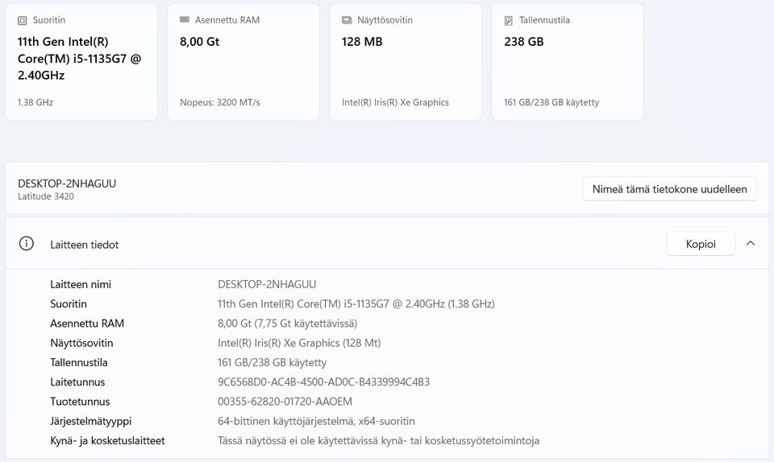Image resolution: width=774 pixels, height=462 pixels.
Task: Click Nopeus: 3200 MT/s in RAM card
Action: 219,102
